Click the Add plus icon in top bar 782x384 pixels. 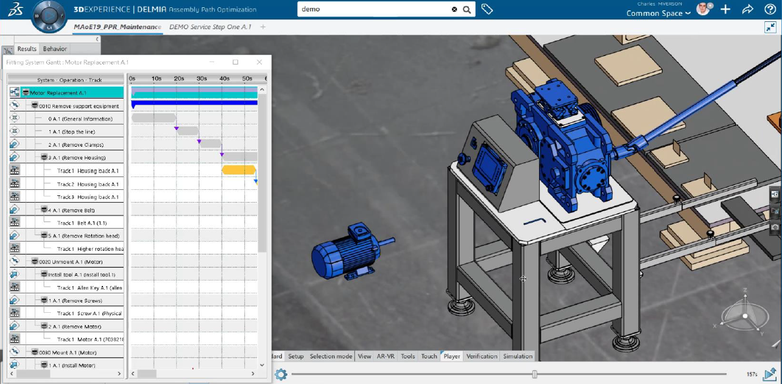(725, 9)
